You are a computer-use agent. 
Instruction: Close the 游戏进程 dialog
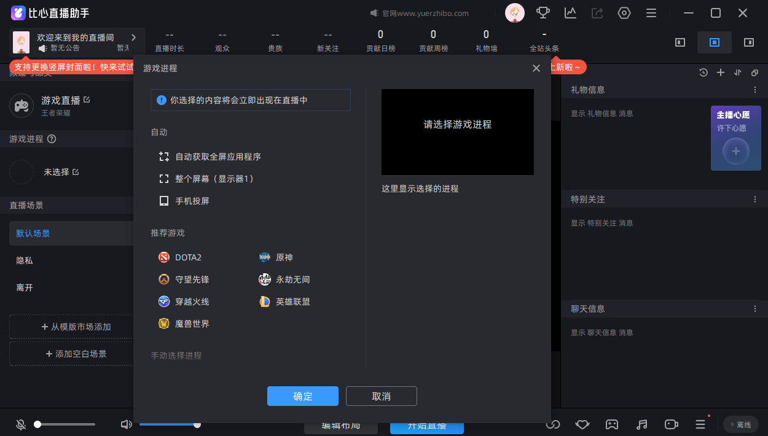click(536, 68)
